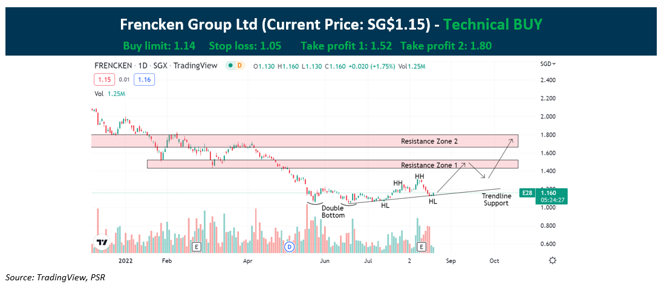661x293 pixels.
Task: Click the 0.01 spread value
Action: click(x=124, y=79)
